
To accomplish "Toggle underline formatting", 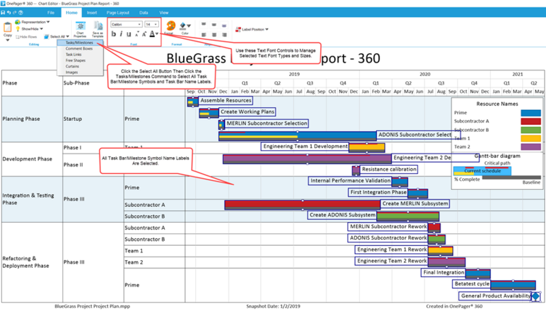I will pos(128,34).
